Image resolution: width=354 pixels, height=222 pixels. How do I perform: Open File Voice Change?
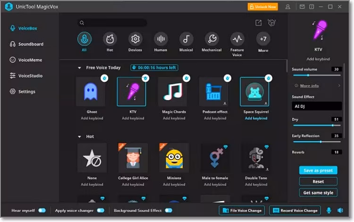(x=242, y=211)
